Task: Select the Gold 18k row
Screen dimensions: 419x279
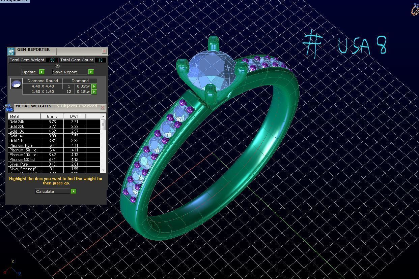Action: click(54, 131)
